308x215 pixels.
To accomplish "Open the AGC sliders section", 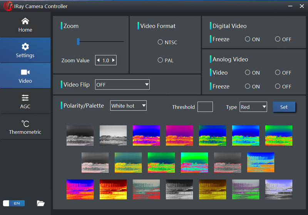I will (25, 102).
